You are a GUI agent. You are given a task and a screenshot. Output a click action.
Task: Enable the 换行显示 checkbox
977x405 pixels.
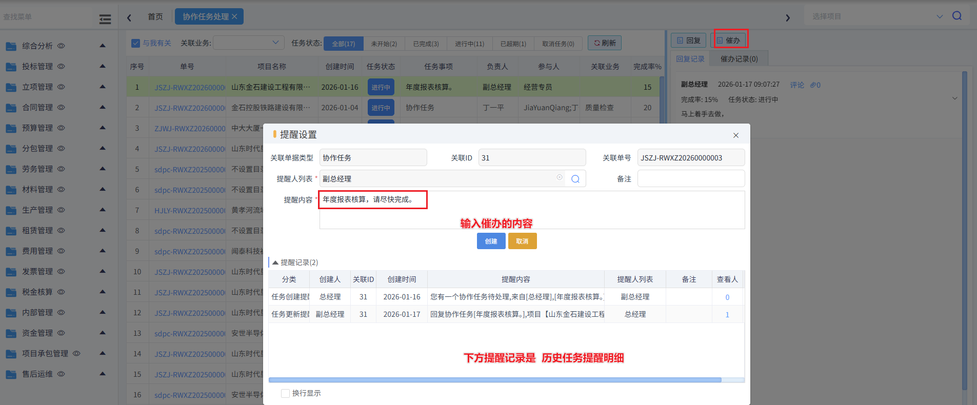285,393
